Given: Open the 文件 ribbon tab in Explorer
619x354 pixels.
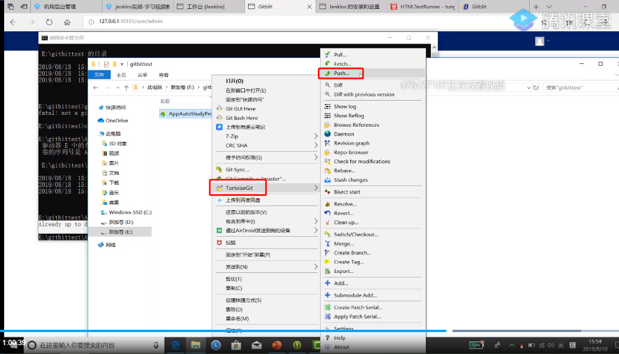Looking at the screenshot, I should click(x=99, y=75).
